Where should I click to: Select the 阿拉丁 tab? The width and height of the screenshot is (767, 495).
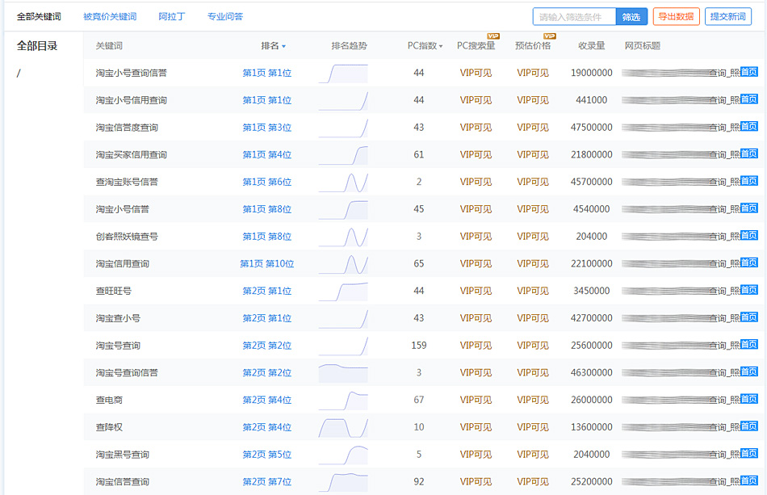point(172,17)
